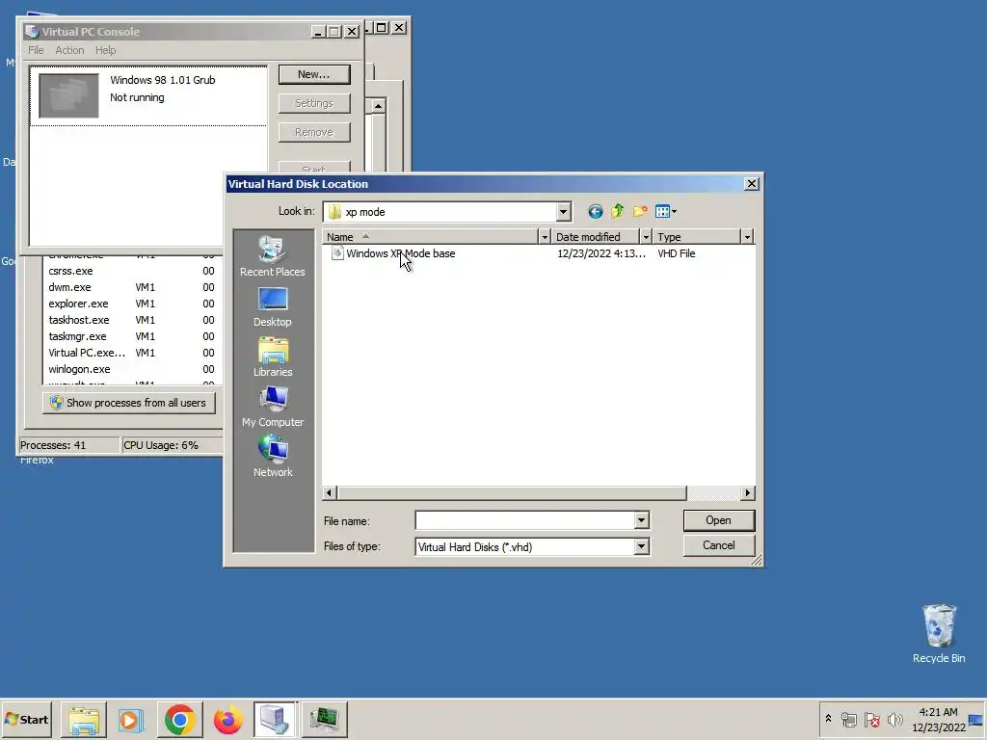Screen dimensions: 987x740
Task: Click Show processes from all users
Action: [129, 403]
